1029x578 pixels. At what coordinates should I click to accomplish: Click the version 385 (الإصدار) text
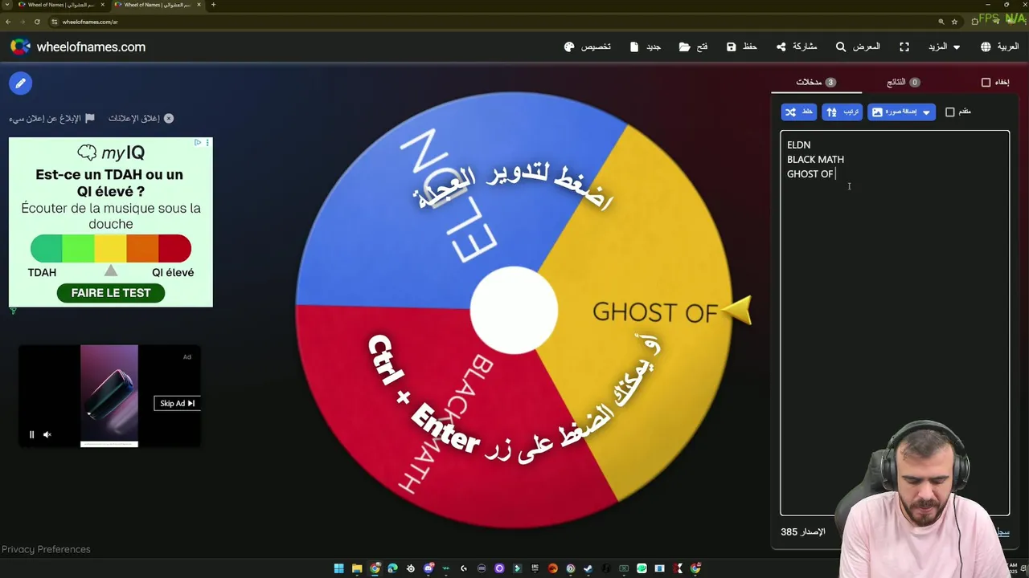802,531
